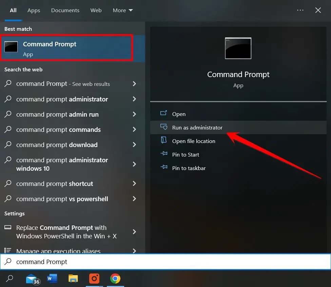
Task: Switch to the All tab
Action: coord(13,10)
